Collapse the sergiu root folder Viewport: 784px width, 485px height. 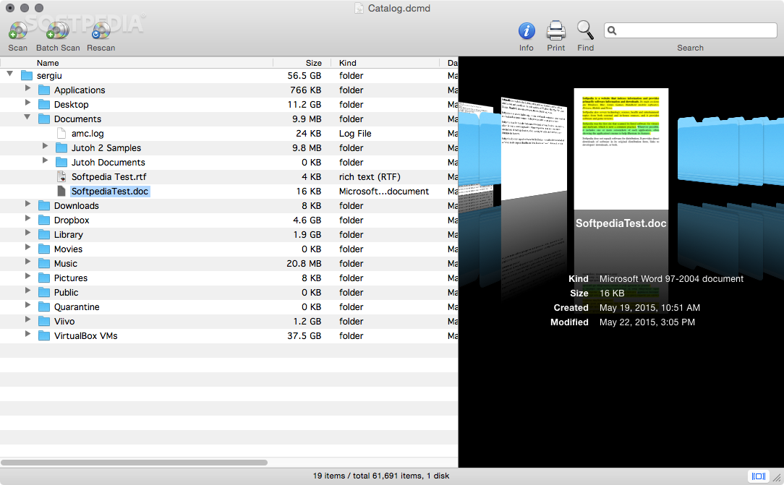[9, 74]
